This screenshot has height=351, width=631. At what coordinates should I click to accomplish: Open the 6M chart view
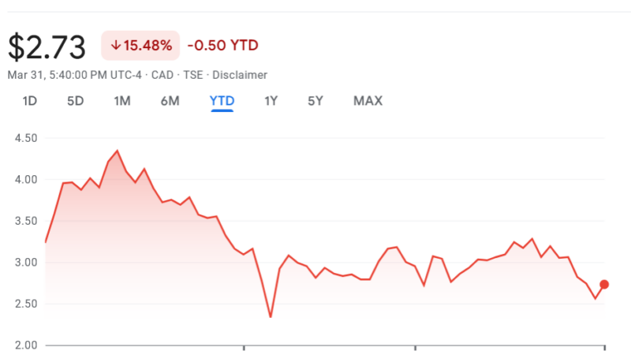[170, 101]
